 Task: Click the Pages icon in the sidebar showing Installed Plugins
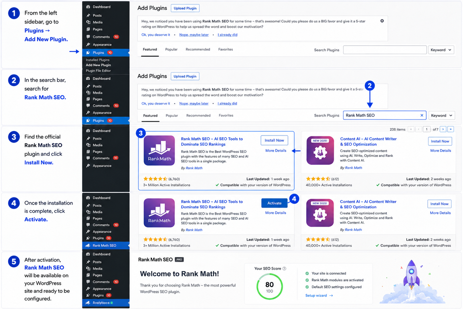pyautogui.click(x=88, y=29)
